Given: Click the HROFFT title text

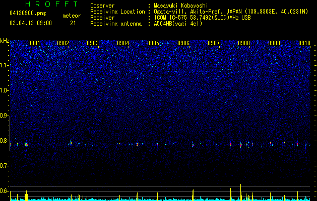Looking at the screenshot, I should [x=52, y=4].
